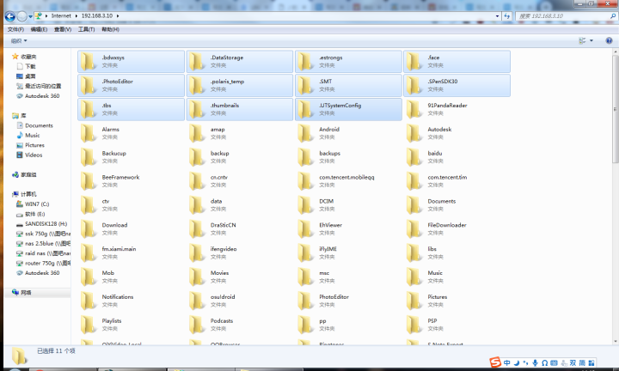Select the baidu folder icon
Screen dimensions: 619x371
(x=414, y=157)
